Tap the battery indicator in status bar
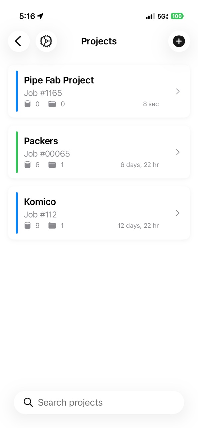This screenshot has height=428, width=198. (177, 16)
